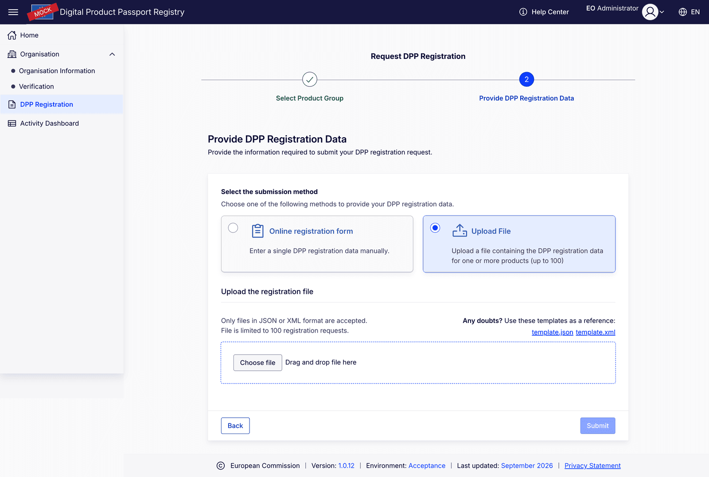Click the Activity Dashboard table icon
This screenshot has height=477, width=709.
[x=12, y=124]
